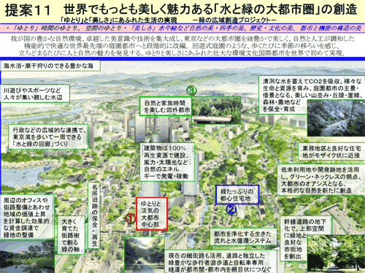Click the green circled number 3 marker
This screenshot has height=273, width=365.
coord(191,91)
